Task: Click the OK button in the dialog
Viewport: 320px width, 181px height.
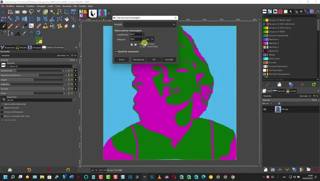Action: 154,60
